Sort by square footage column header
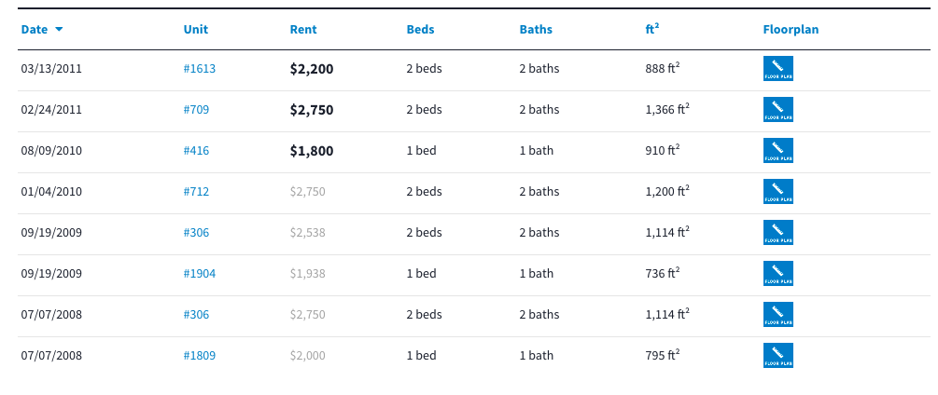 (x=651, y=30)
